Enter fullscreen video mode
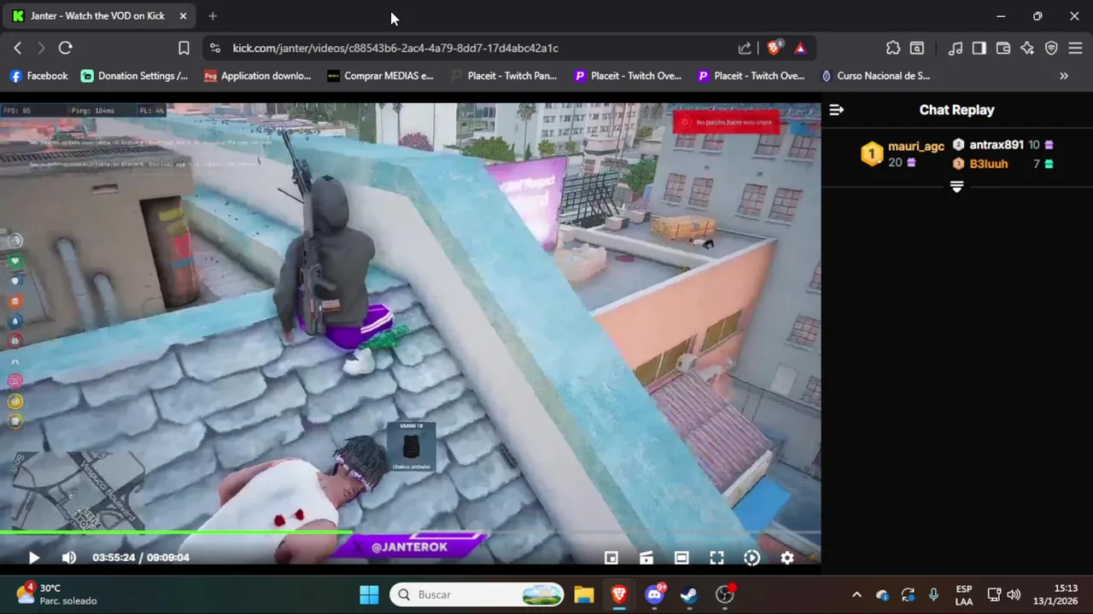This screenshot has height=614, width=1093. (716, 558)
